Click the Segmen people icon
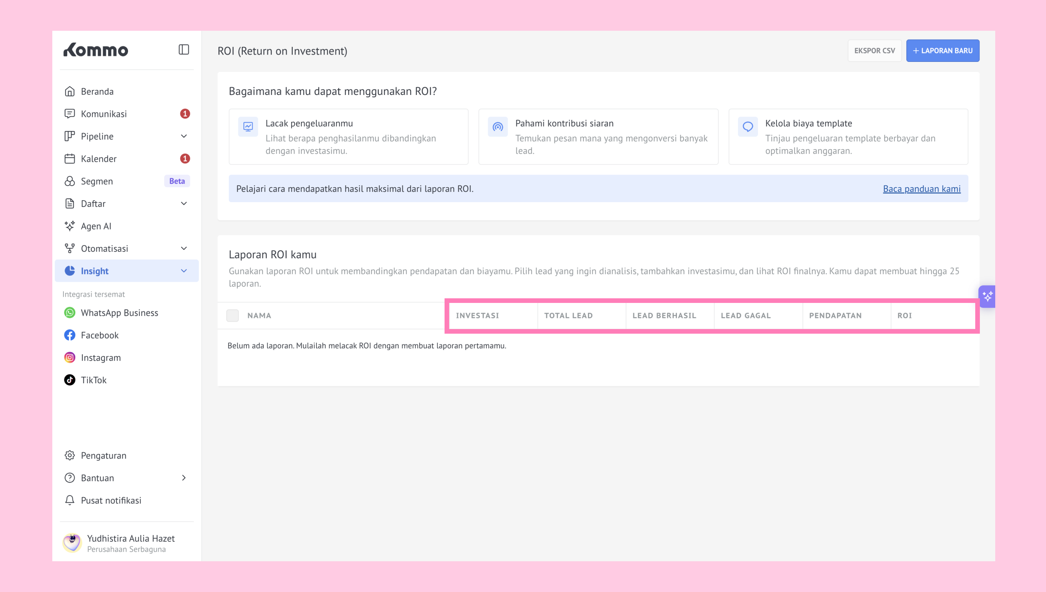 (x=70, y=181)
